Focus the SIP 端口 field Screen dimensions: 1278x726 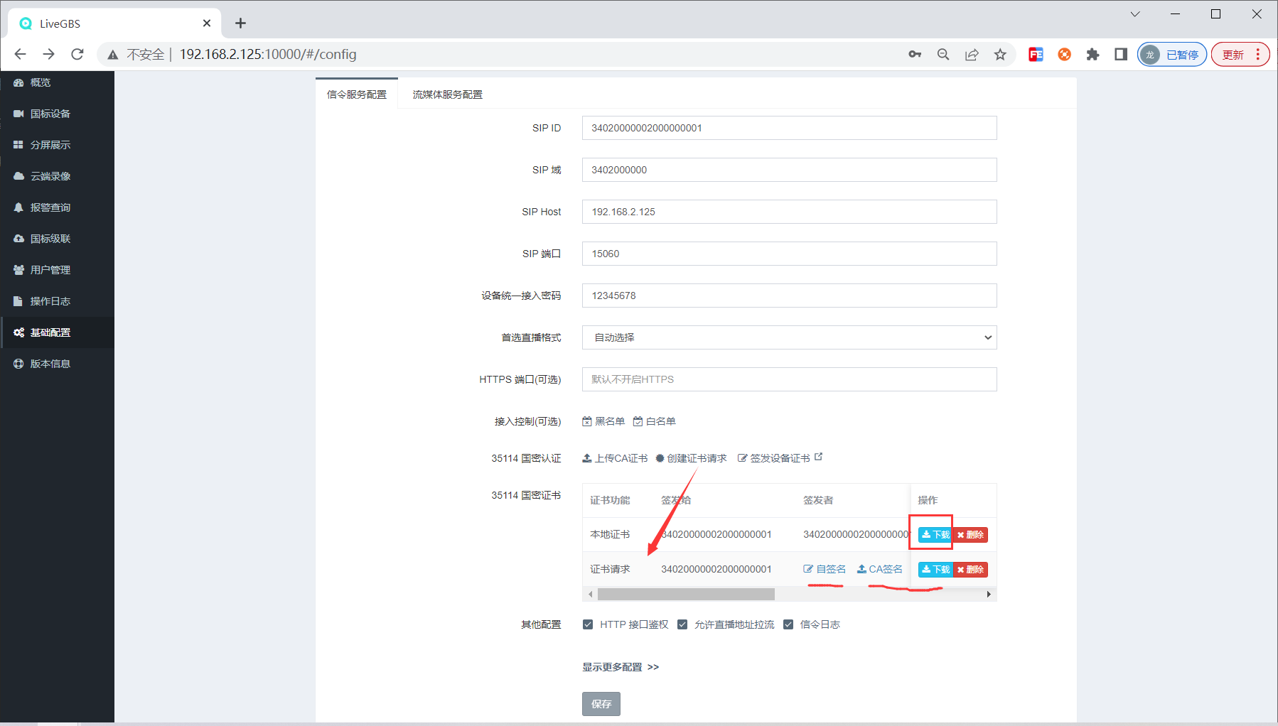click(790, 254)
